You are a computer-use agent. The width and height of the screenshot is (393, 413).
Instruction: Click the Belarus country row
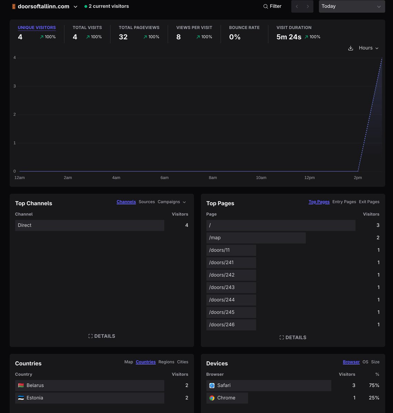pyautogui.click(x=102, y=385)
